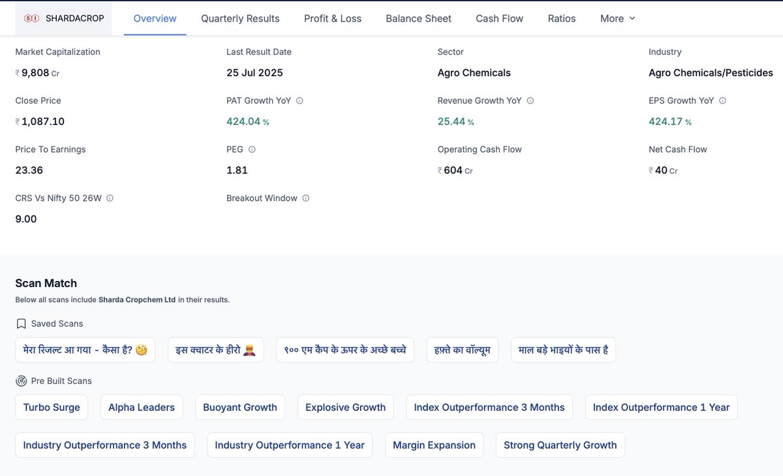Open saved scan ९०० एम कैप के ऊपर के अच्छे बच्चे

(x=345, y=350)
